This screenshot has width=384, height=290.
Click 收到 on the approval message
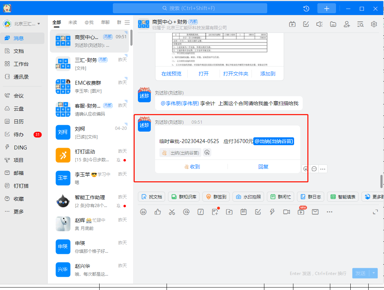coord(192,167)
